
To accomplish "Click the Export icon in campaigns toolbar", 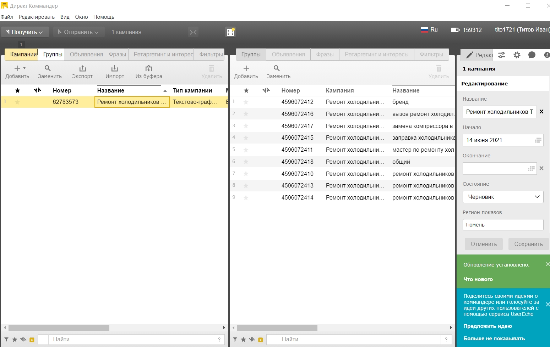I will pos(82,68).
